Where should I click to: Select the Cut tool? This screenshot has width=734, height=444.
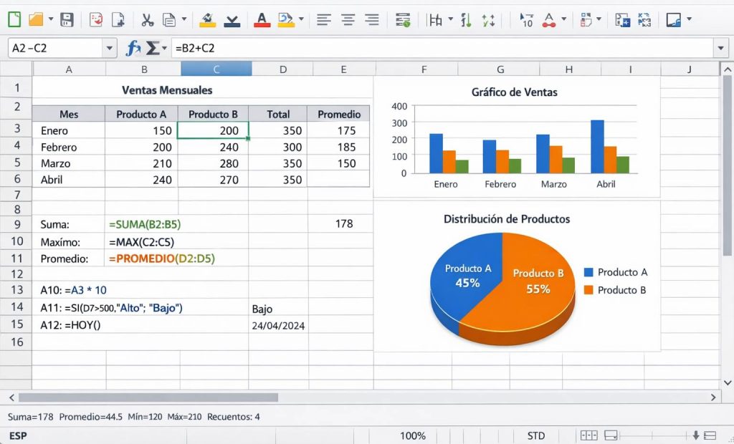[x=147, y=19]
